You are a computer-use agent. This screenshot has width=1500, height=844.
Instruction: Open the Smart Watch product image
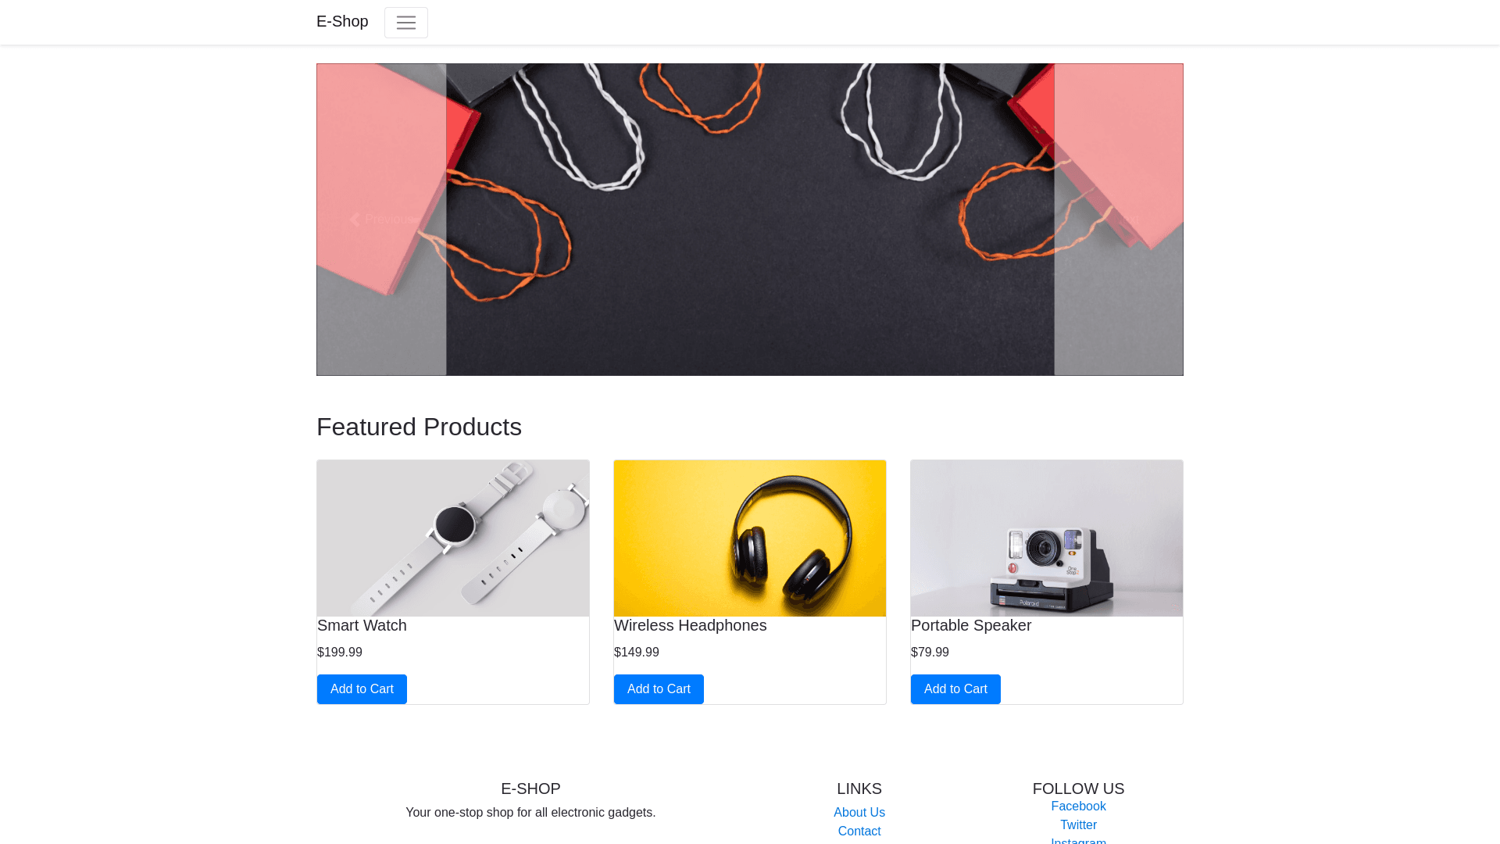click(x=453, y=538)
